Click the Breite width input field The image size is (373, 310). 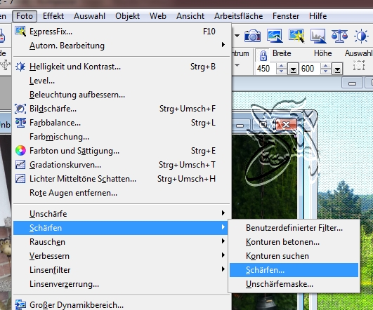(266, 69)
